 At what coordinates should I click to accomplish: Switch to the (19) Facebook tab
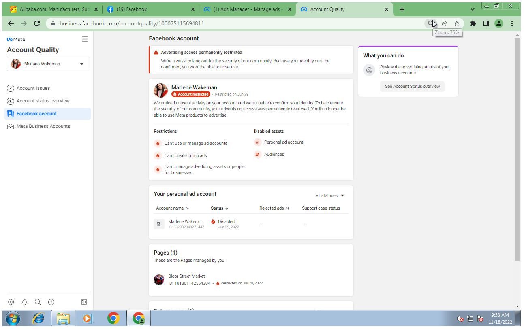coord(150,9)
